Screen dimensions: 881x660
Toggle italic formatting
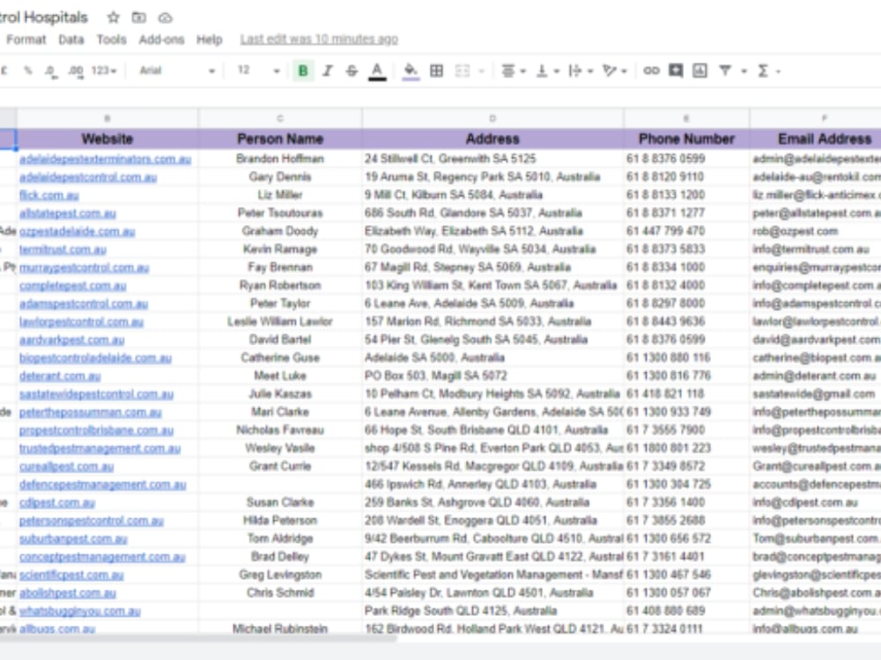[328, 70]
